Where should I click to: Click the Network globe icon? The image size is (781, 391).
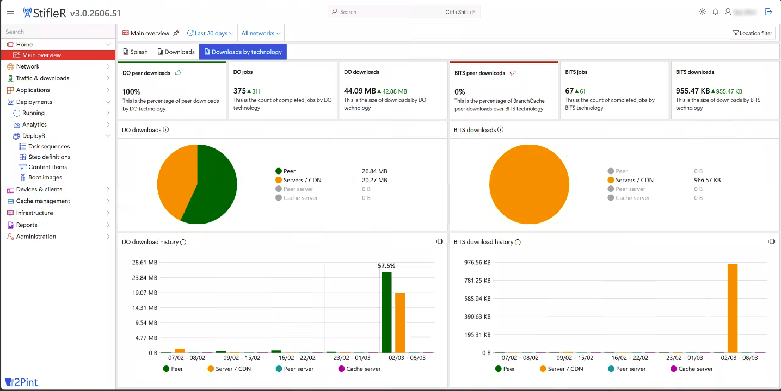[10, 66]
